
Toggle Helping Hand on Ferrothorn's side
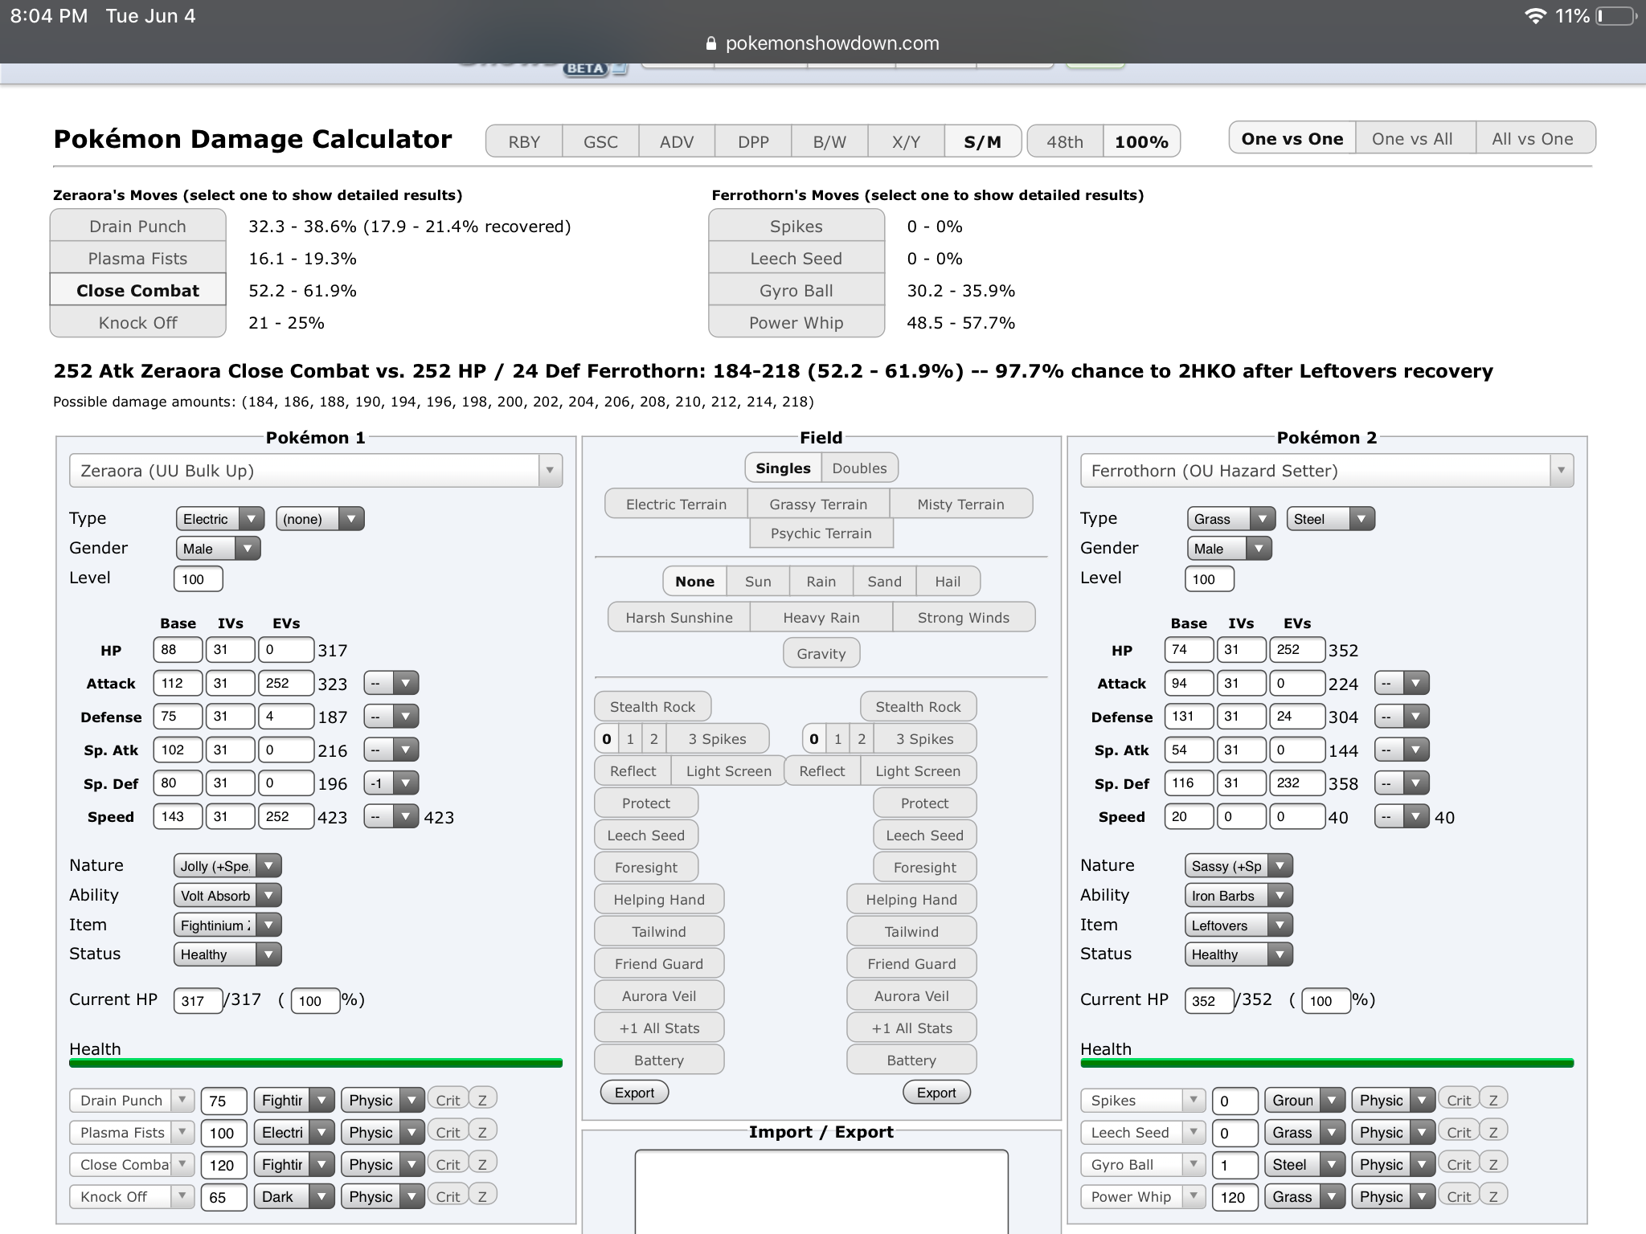[x=911, y=899]
